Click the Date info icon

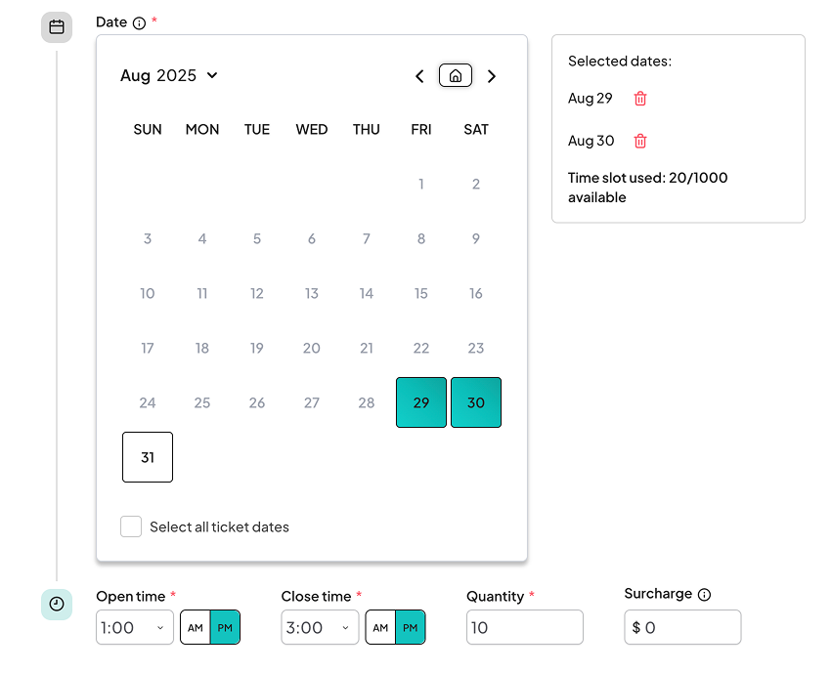coord(139,23)
